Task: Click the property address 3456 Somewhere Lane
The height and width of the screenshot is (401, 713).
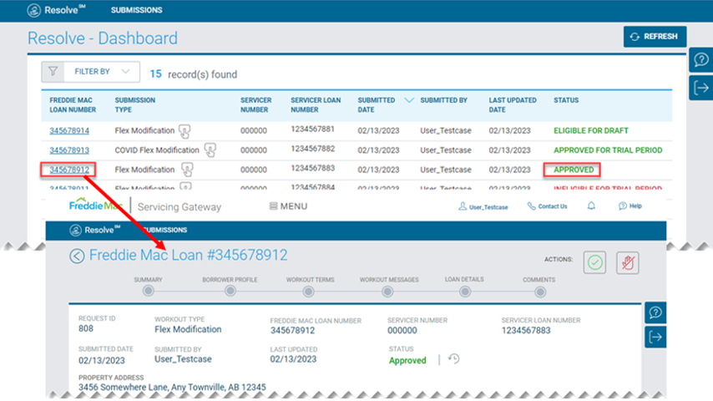Action: coord(172,388)
